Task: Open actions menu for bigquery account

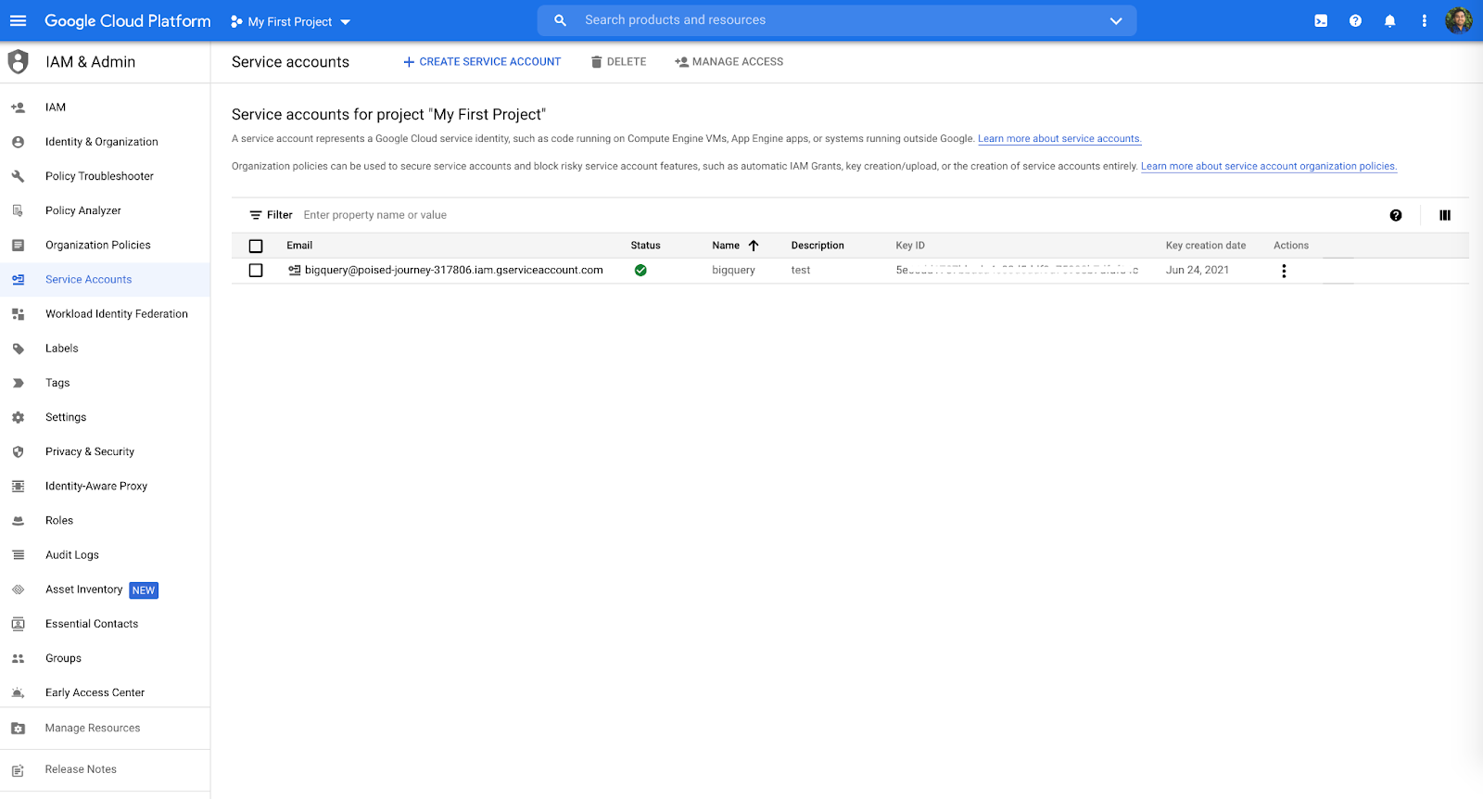Action: tap(1284, 271)
